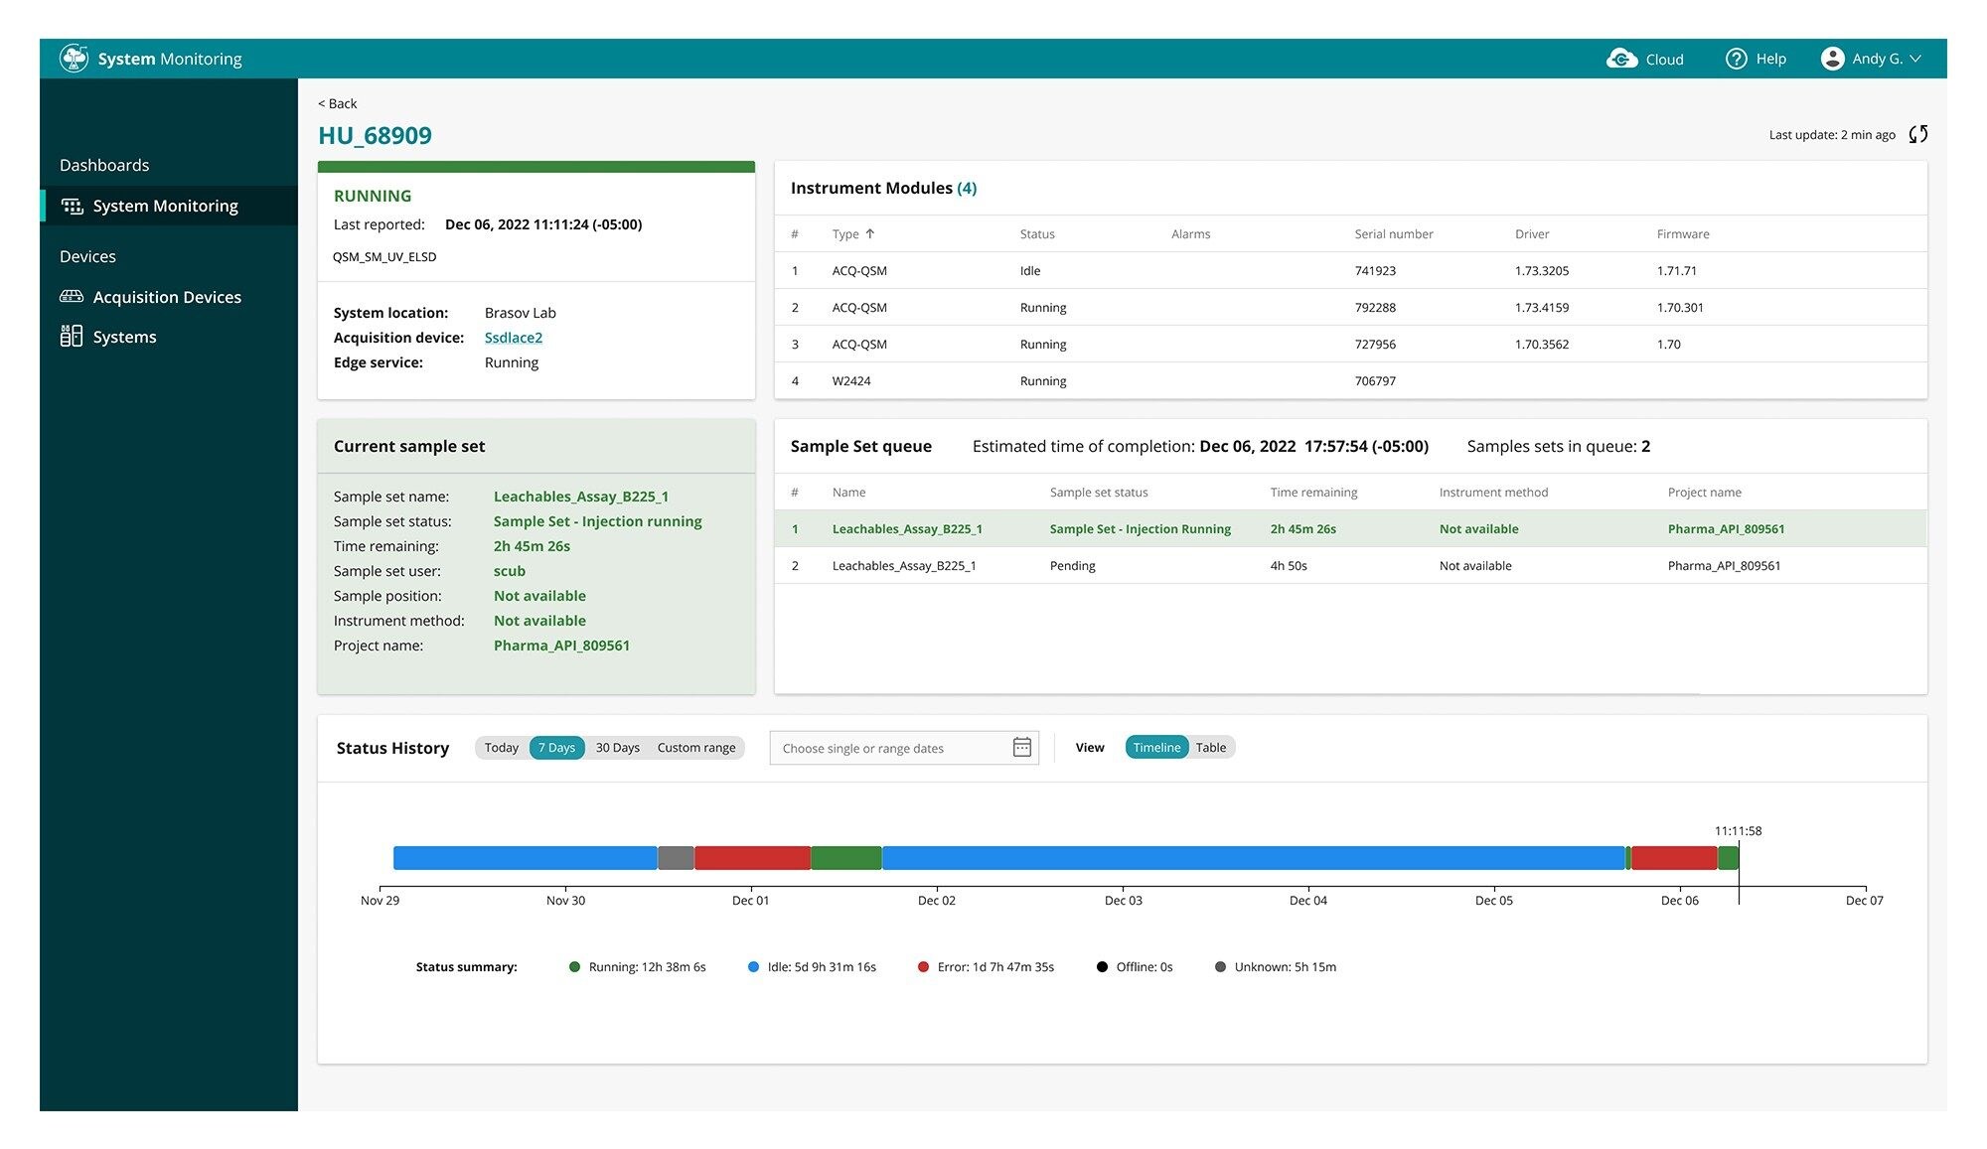The image size is (1987, 1149).
Task: Open the calendar icon in Status History
Action: [1021, 747]
